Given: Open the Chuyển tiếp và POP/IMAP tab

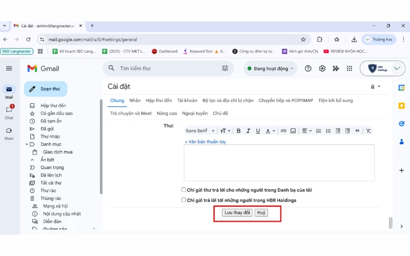Looking at the screenshot, I should pyautogui.click(x=285, y=101).
